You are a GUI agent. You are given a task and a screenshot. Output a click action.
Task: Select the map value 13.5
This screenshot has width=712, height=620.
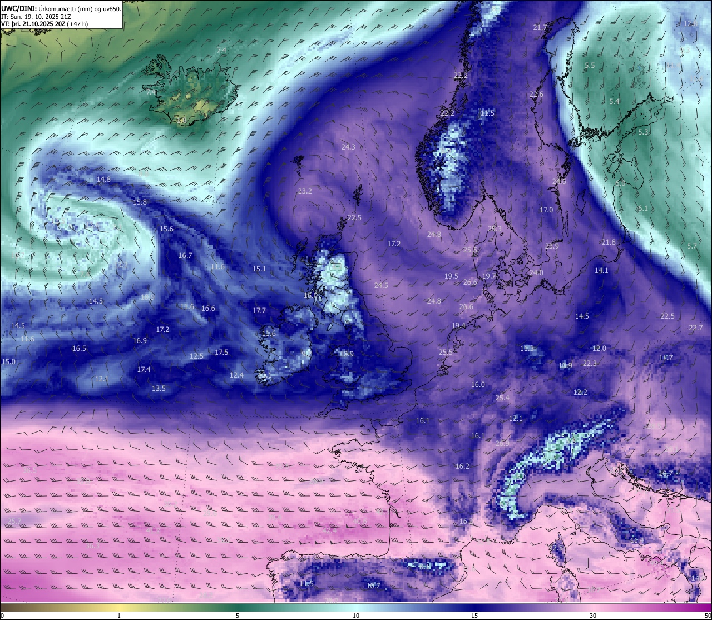[x=159, y=389]
